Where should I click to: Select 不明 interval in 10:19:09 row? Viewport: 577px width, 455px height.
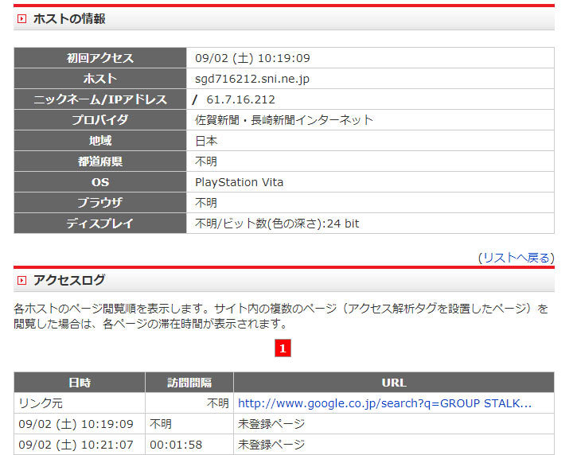[x=161, y=424]
